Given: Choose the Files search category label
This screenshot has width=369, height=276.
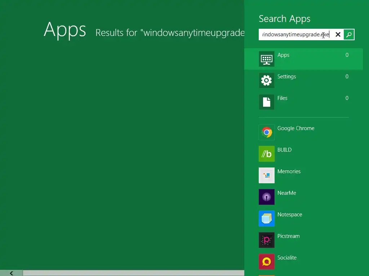Looking at the screenshot, I should (x=283, y=98).
